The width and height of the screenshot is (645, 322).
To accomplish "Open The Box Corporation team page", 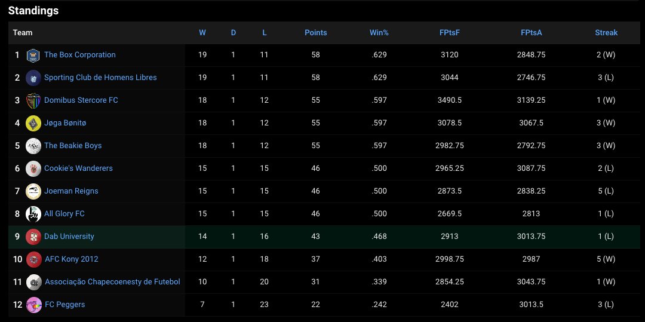I will tap(80, 55).
